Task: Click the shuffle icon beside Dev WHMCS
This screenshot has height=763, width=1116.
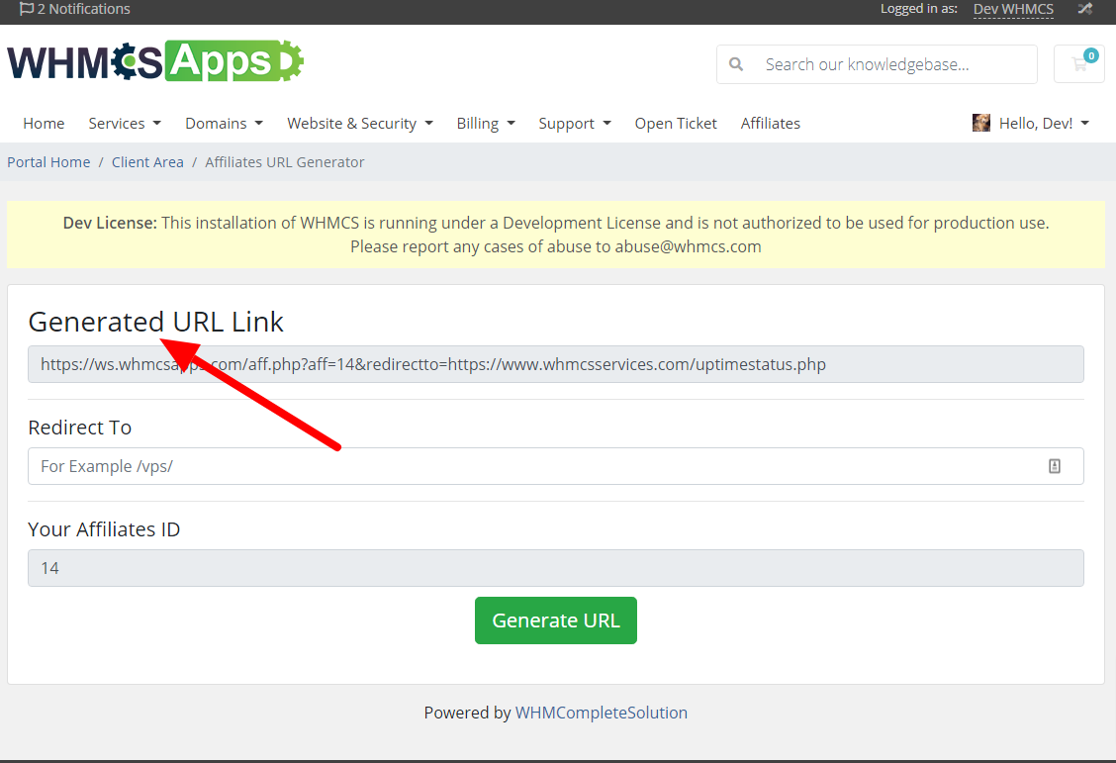Action: point(1084,9)
